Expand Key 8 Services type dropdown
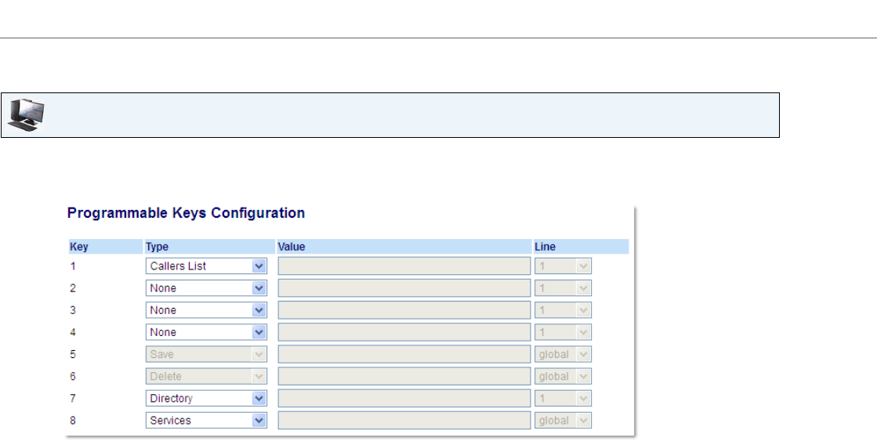This screenshot has height=441, width=877. tap(206, 421)
